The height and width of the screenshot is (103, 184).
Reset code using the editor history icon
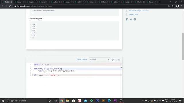point(112,60)
